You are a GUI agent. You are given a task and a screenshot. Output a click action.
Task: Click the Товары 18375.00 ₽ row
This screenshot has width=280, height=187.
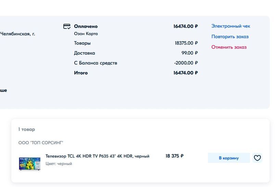tap(136, 43)
